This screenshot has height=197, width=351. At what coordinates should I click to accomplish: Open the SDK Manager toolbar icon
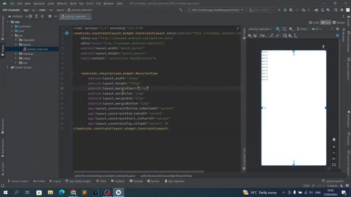point(328,10)
